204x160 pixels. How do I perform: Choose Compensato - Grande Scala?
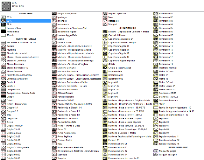pyautogui.click(x=21, y=93)
